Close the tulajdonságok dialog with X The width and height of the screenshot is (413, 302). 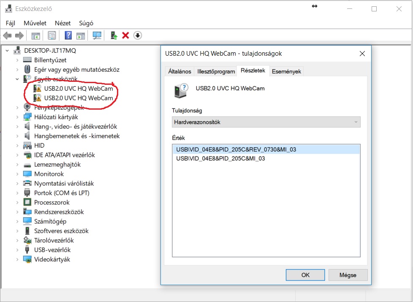(362, 54)
